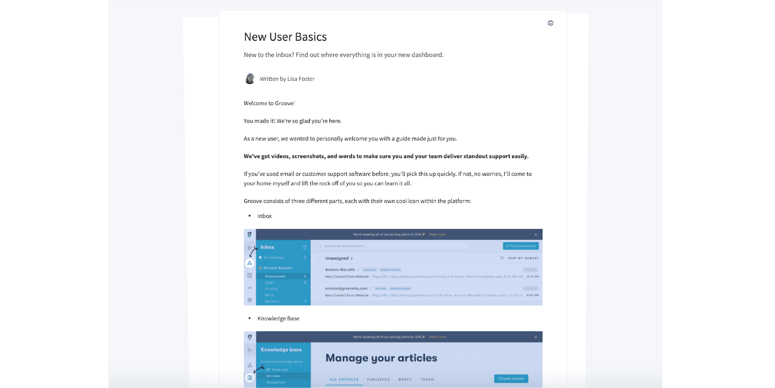This screenshot has height=388, width=775.
Task: Open the hamburger menu in the Knowledge base screenshot
Action: pyautogui.click(x=249, y=350)
